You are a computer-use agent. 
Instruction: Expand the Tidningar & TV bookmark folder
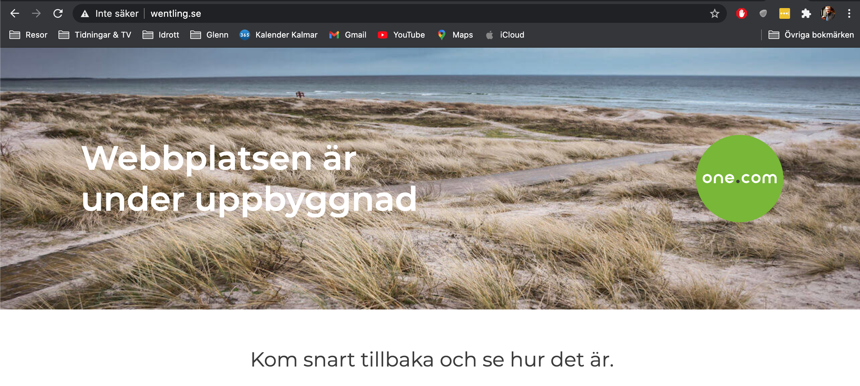click(95, 35)
